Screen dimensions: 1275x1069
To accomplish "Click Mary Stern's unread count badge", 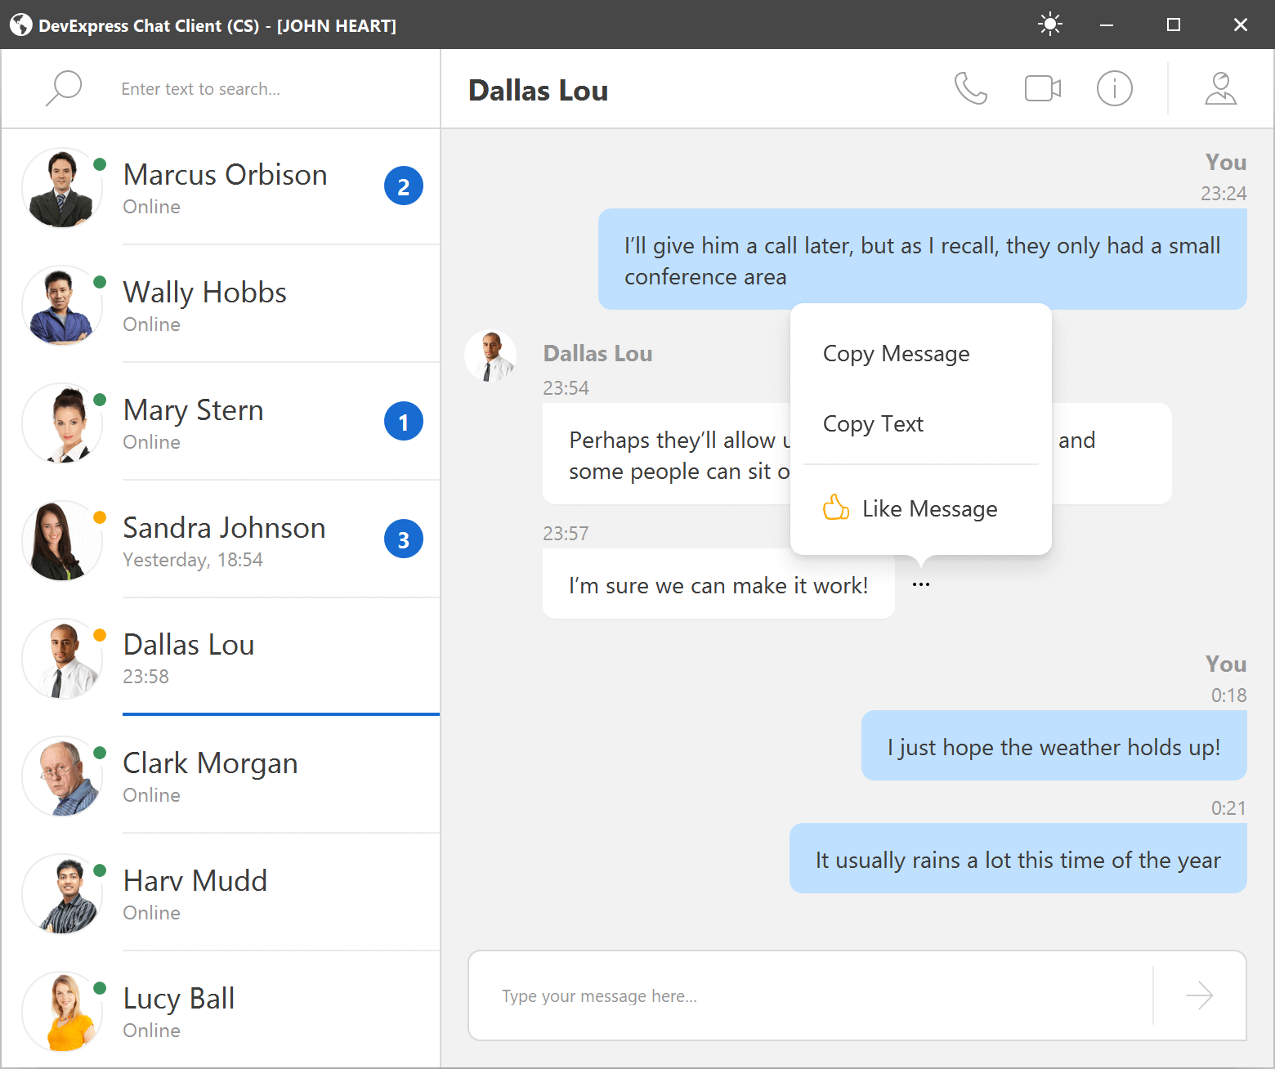I will [x=404, y=421].
